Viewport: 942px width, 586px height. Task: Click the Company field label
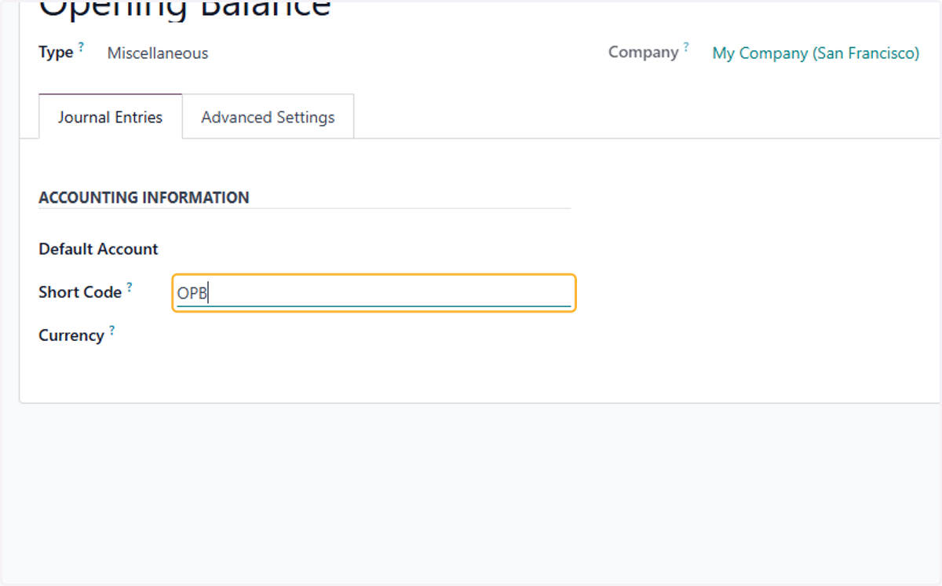643,53
